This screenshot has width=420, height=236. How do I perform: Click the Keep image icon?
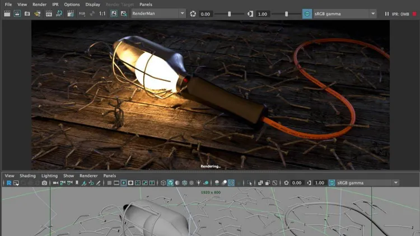pos(114,13)
